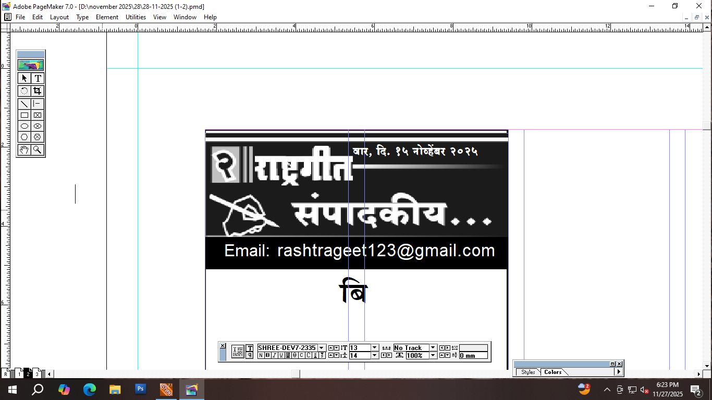Open the Help menu
712x400 pixels.
point(210,17)
